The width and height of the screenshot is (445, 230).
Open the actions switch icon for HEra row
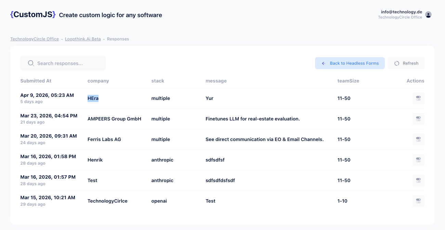pos(418,98)
